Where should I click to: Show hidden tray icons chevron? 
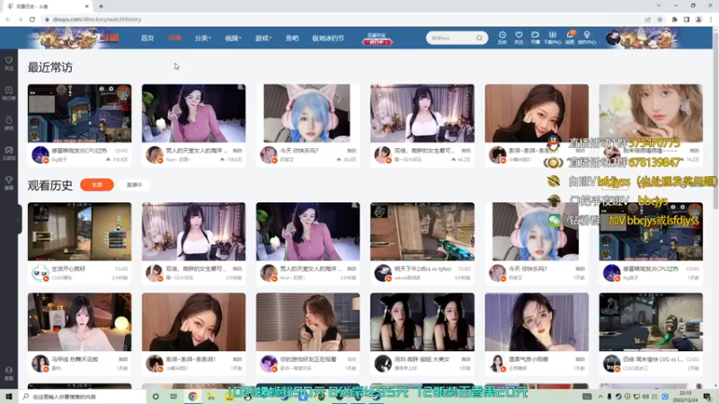tap(600, 396)
